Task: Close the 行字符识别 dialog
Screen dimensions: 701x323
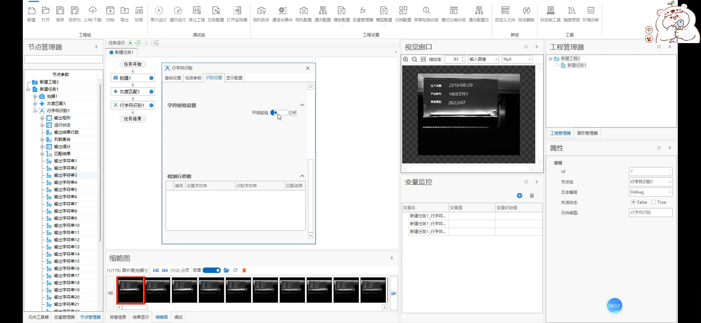Action: (x=308, y=68)
